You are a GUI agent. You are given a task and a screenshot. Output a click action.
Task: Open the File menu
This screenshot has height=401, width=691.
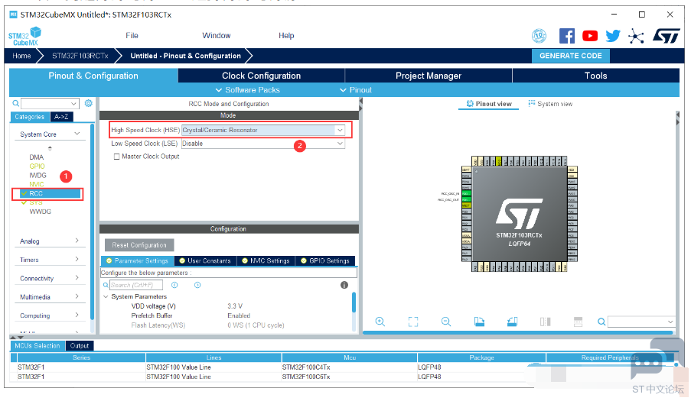point(132,36)
